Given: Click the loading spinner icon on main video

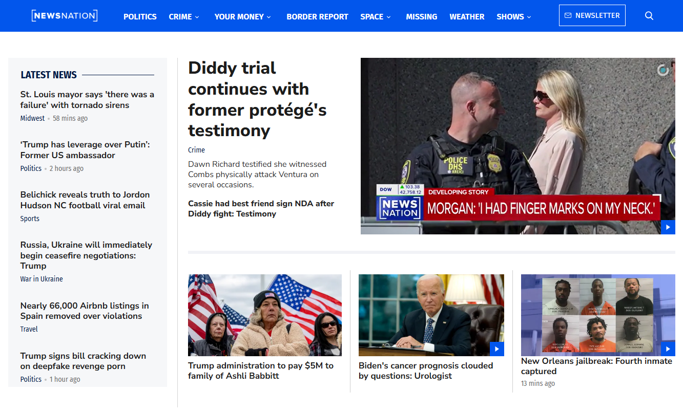Looking at the screenshot, I should [663, 70].
